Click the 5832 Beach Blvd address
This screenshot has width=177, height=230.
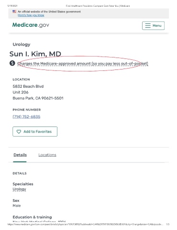(28, 86)
